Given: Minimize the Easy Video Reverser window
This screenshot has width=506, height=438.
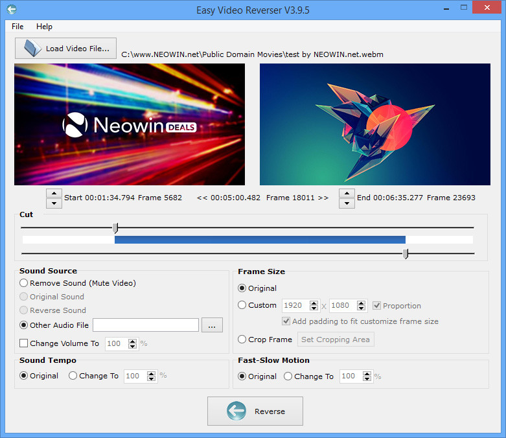Looking at the screenshot, I should (x=446, y=8).
